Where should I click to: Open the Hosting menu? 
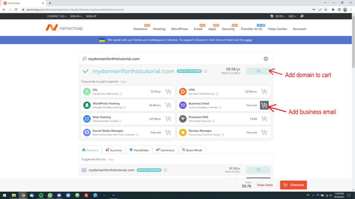click(159, 29)
